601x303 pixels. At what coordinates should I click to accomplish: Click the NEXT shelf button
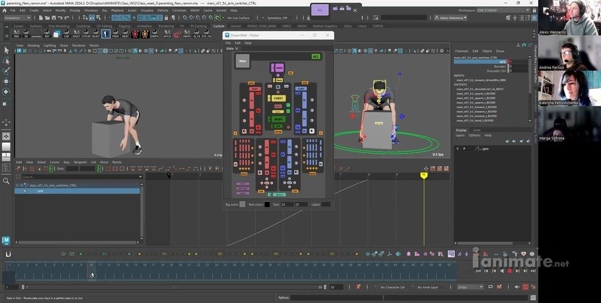(x=125, y=34)
